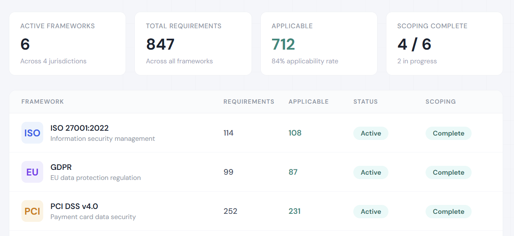Image resolution: width=514 pixels, height=236 pixels.
Task: Click the requirements count 252 for PCI DSS
Action: pos(230,211)
